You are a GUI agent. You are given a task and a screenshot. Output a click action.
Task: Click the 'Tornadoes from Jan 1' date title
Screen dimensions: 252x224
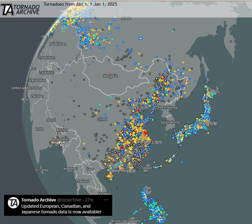tap(80, 4)
